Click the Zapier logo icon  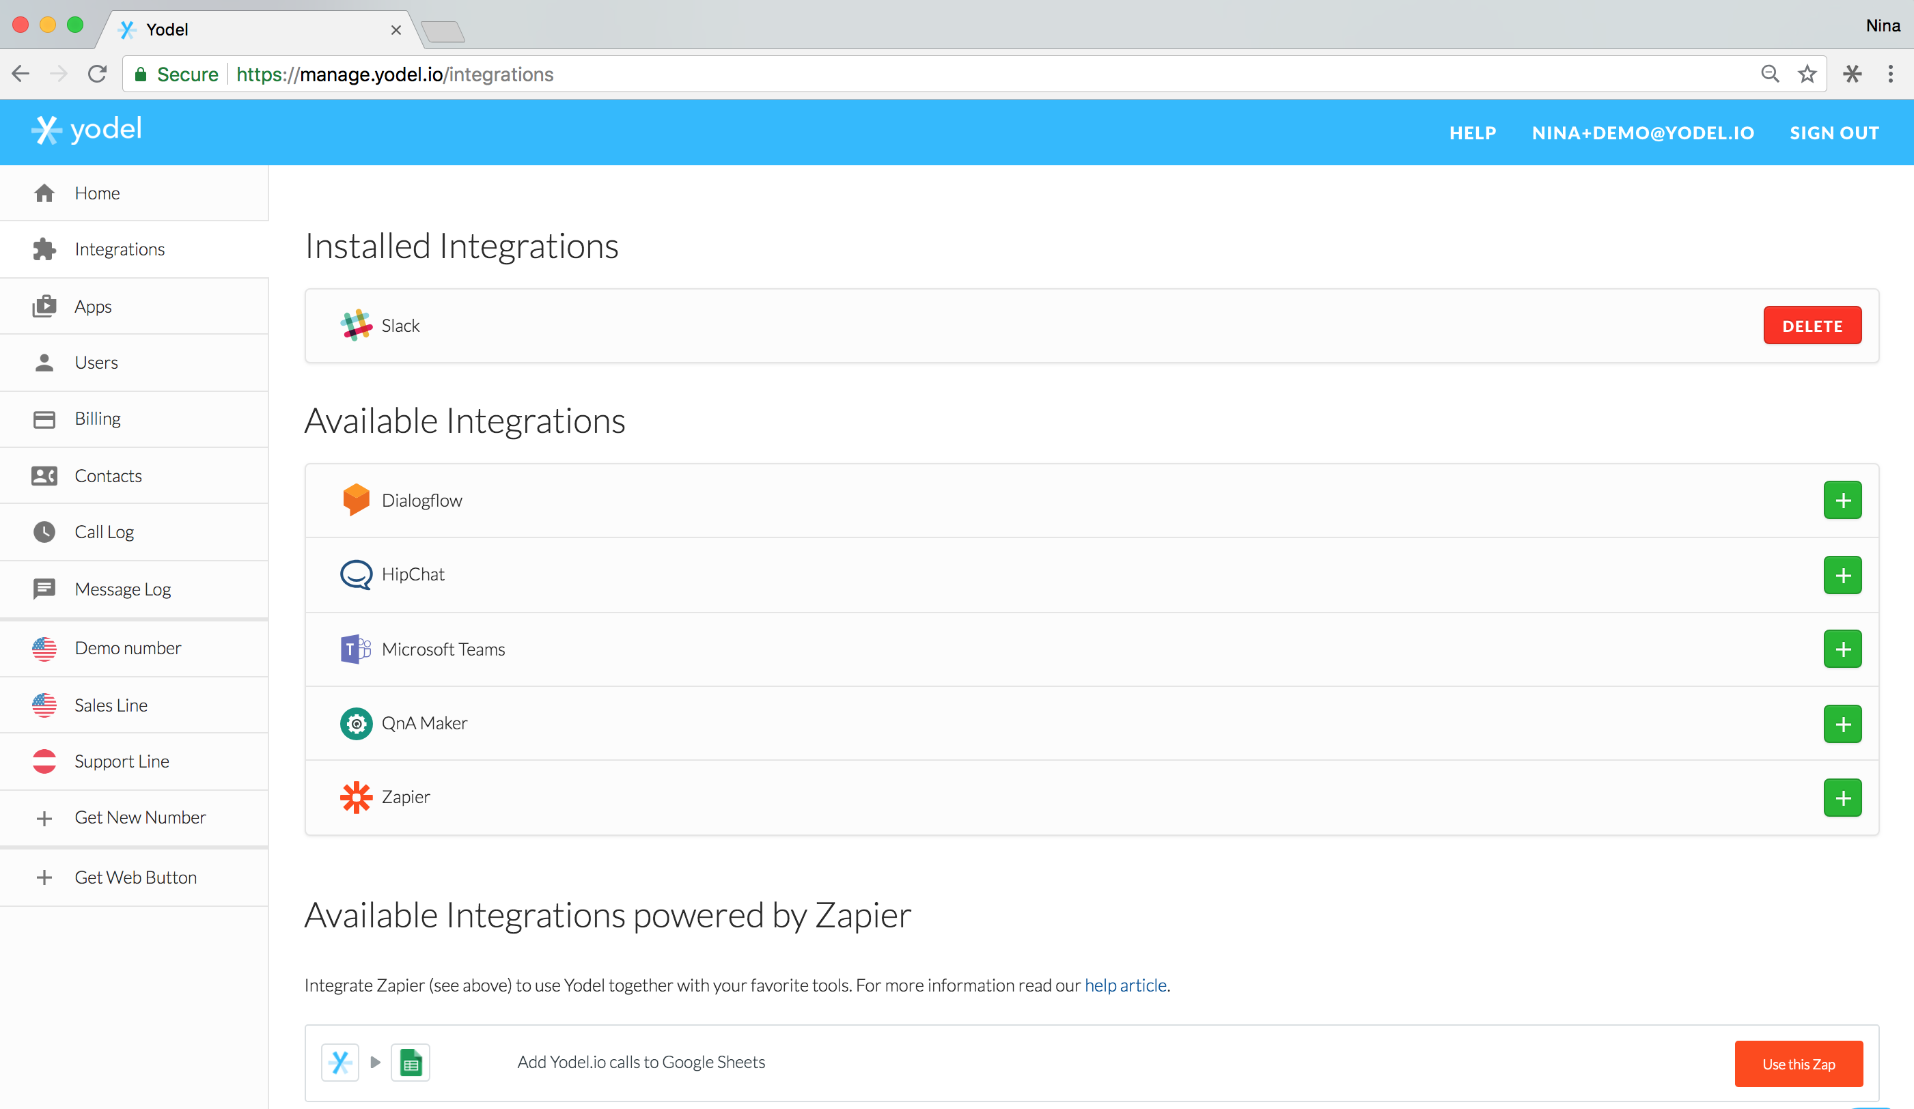pos(356,798)
